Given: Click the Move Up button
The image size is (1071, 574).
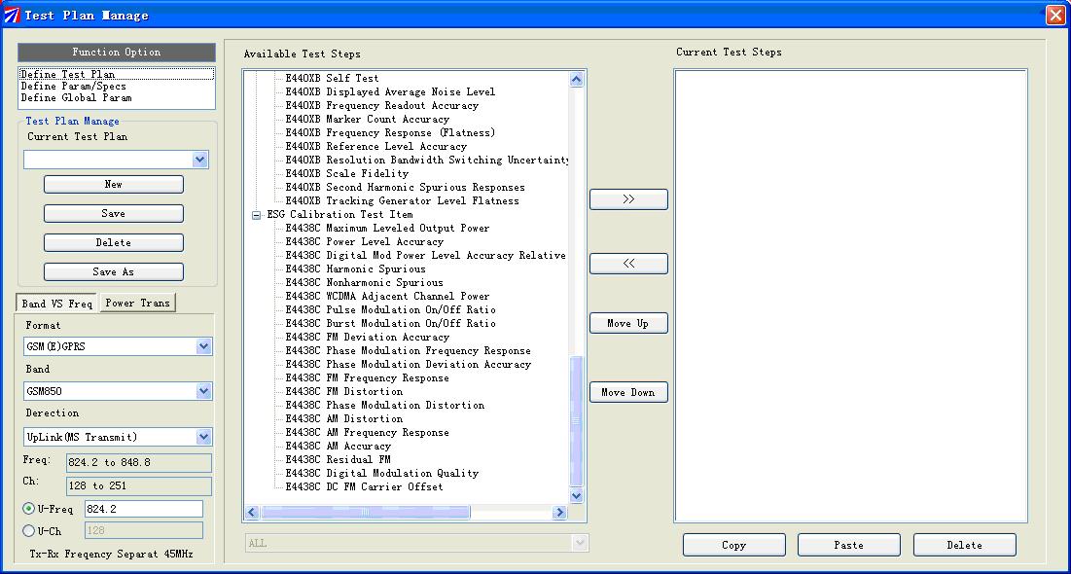Looking at the screenshot, I should pos(628,323).
